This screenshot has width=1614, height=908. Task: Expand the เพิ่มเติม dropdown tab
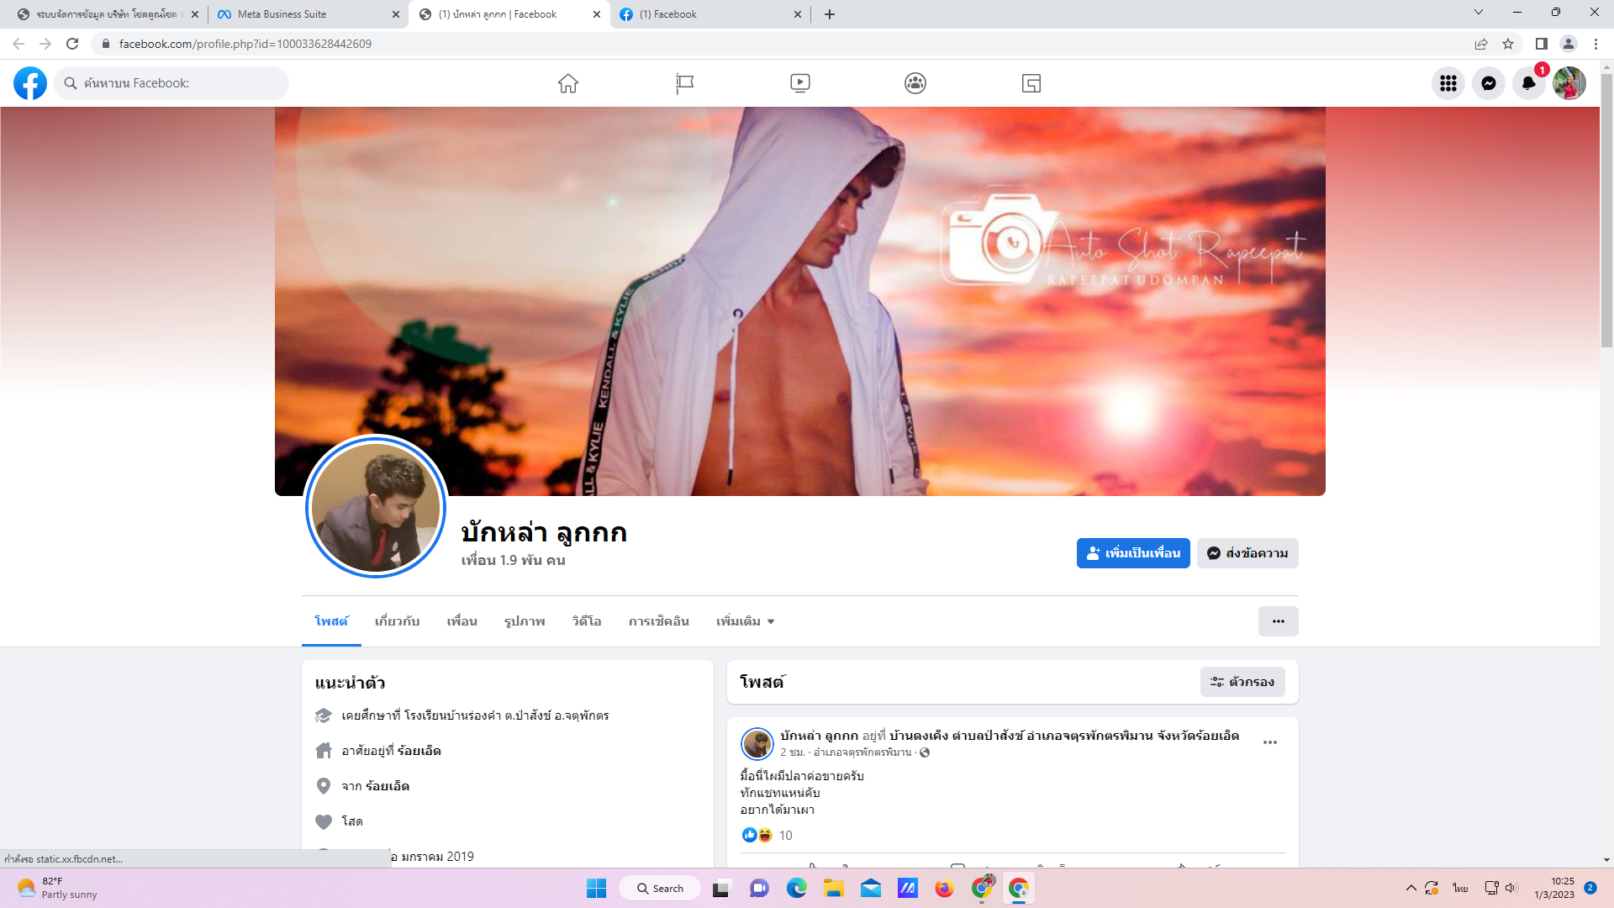coord(745,621)
